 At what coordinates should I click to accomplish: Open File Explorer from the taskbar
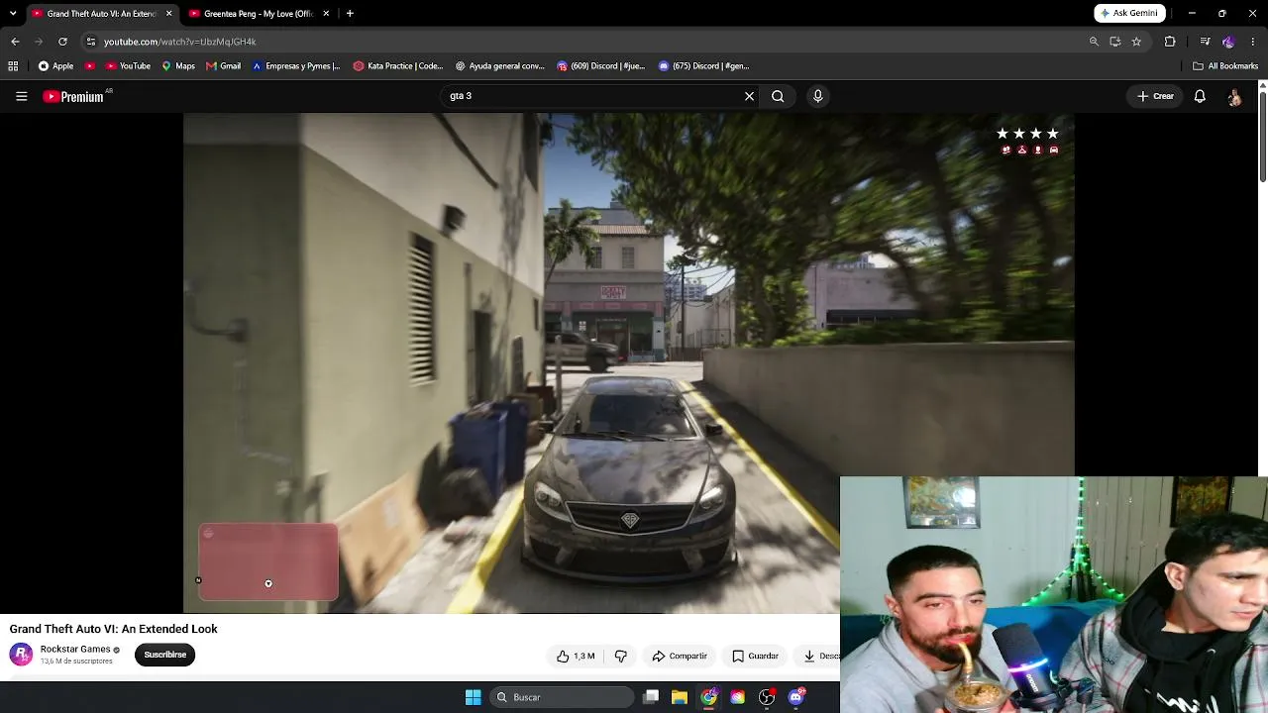(680, 697)
